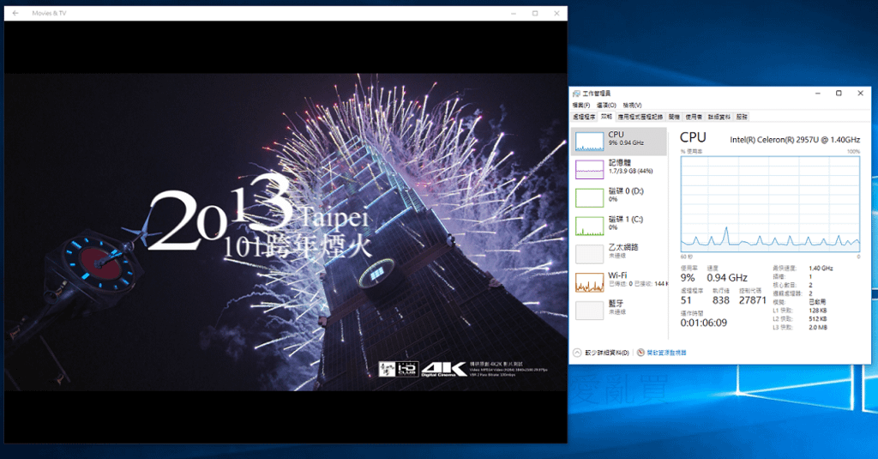Screen dimensions: 878x459
Task: Open the 記憶體 memory graph in sidebar
Action: (x=619, y=169)
